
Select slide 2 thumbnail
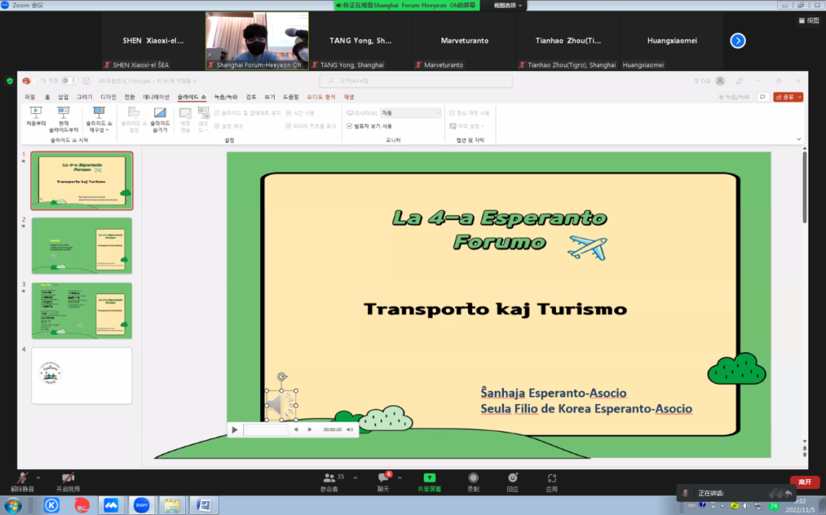(82, 246)
